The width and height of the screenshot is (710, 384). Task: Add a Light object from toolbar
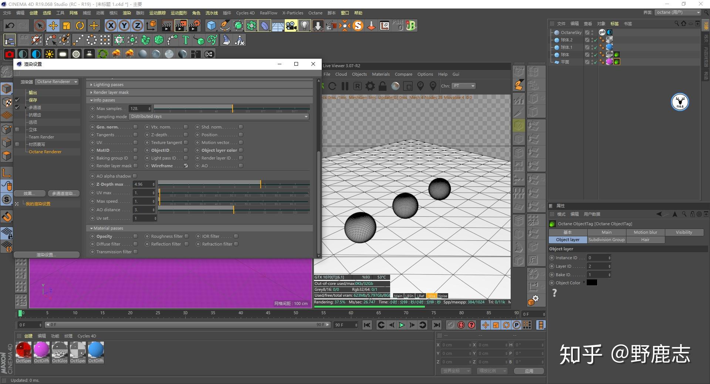click(304, 25)
